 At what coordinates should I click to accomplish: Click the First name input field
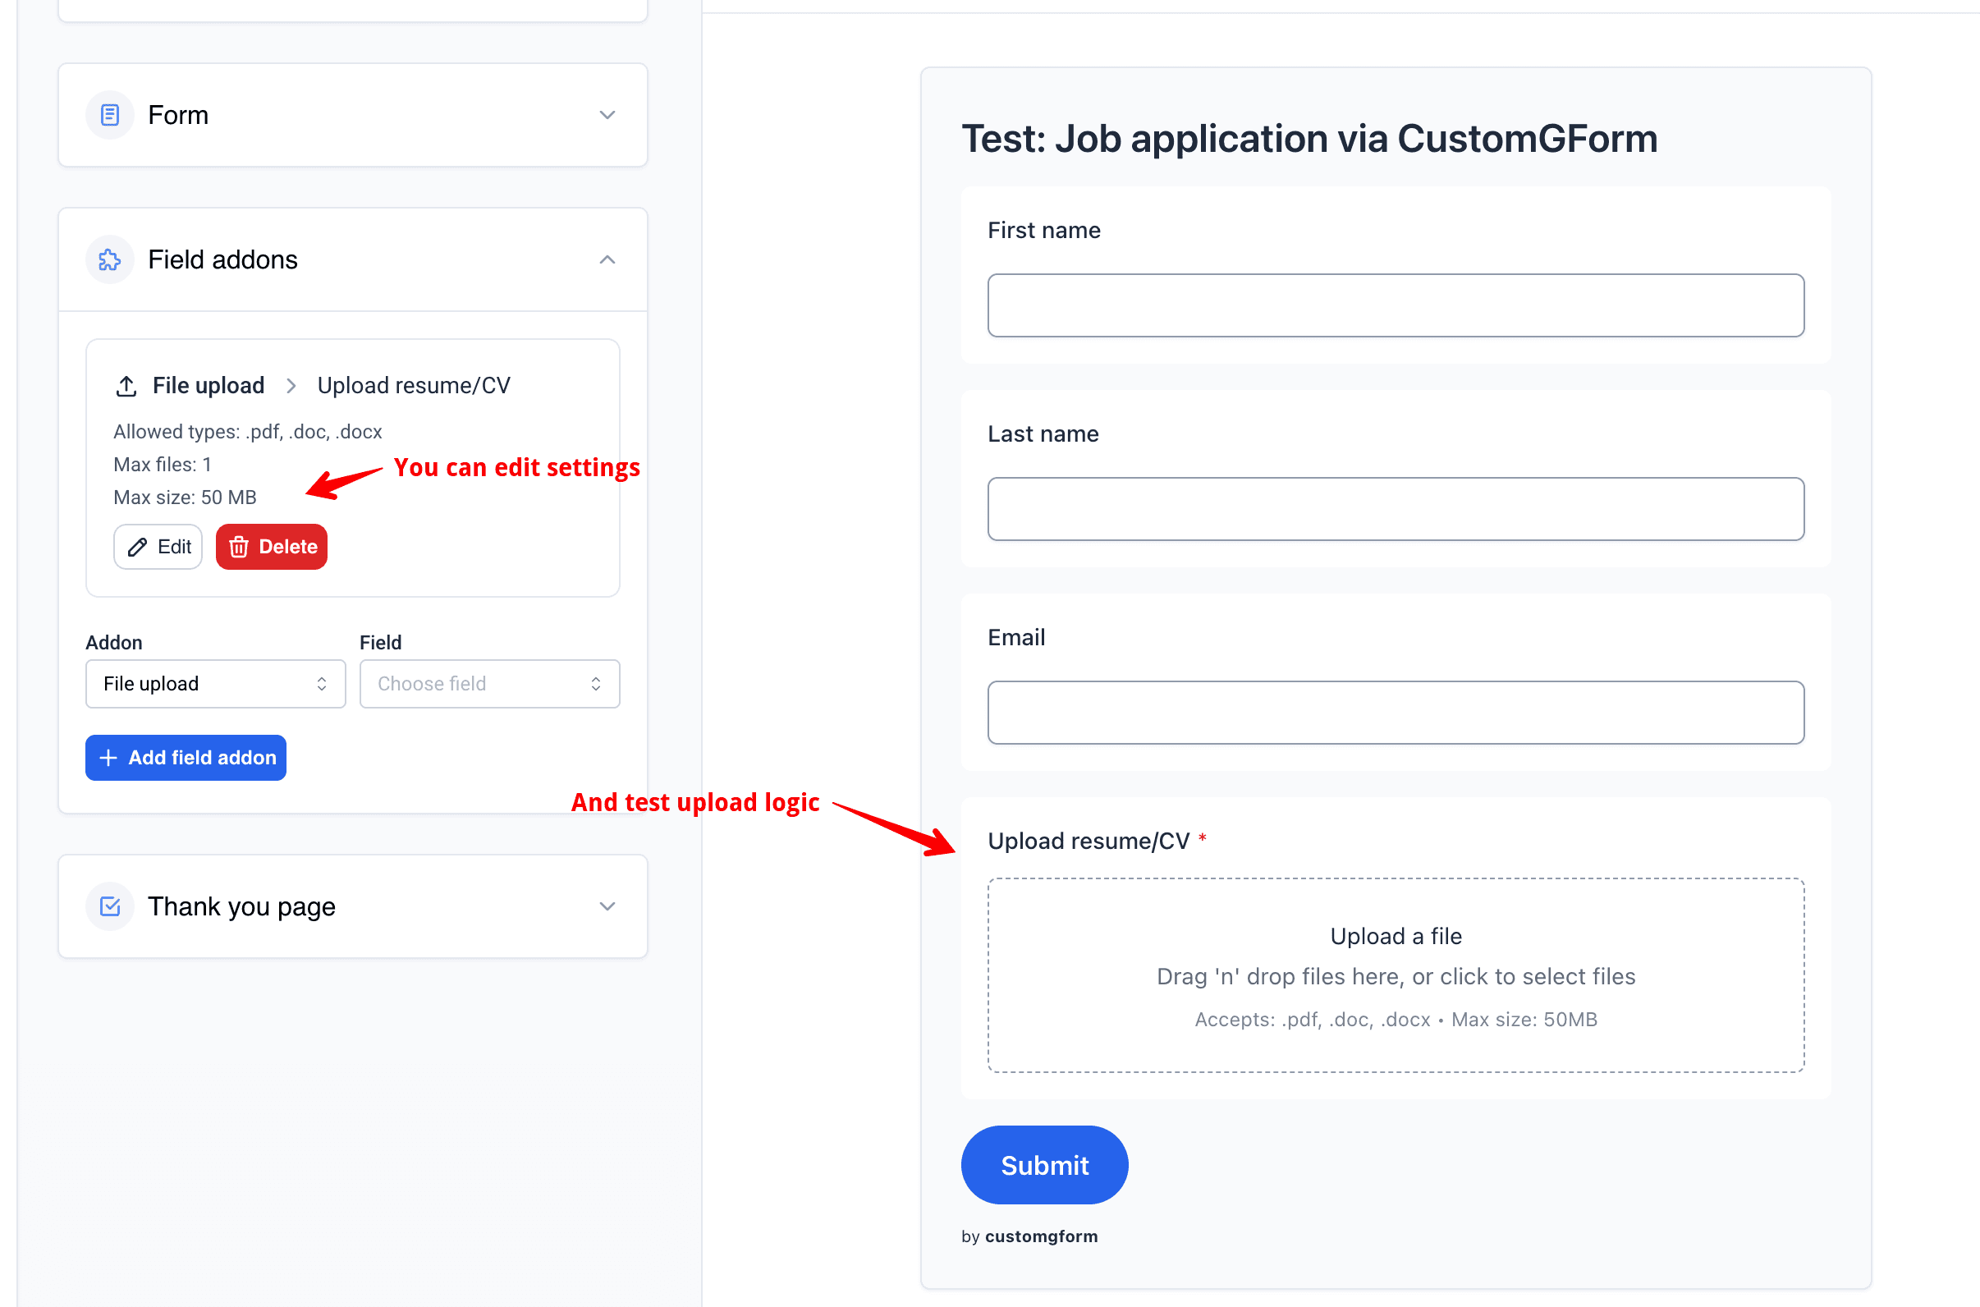tap(1395, 305)
